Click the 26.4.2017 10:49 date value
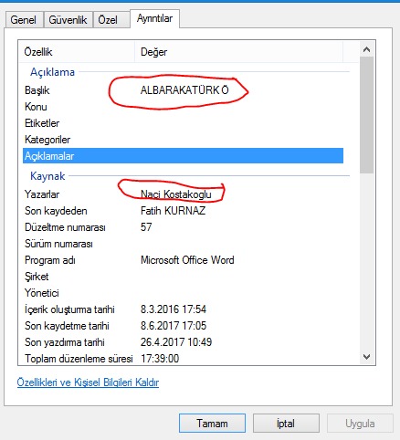Image resolution: width=400 pixels, height=440 pixels. click(176, 342)
